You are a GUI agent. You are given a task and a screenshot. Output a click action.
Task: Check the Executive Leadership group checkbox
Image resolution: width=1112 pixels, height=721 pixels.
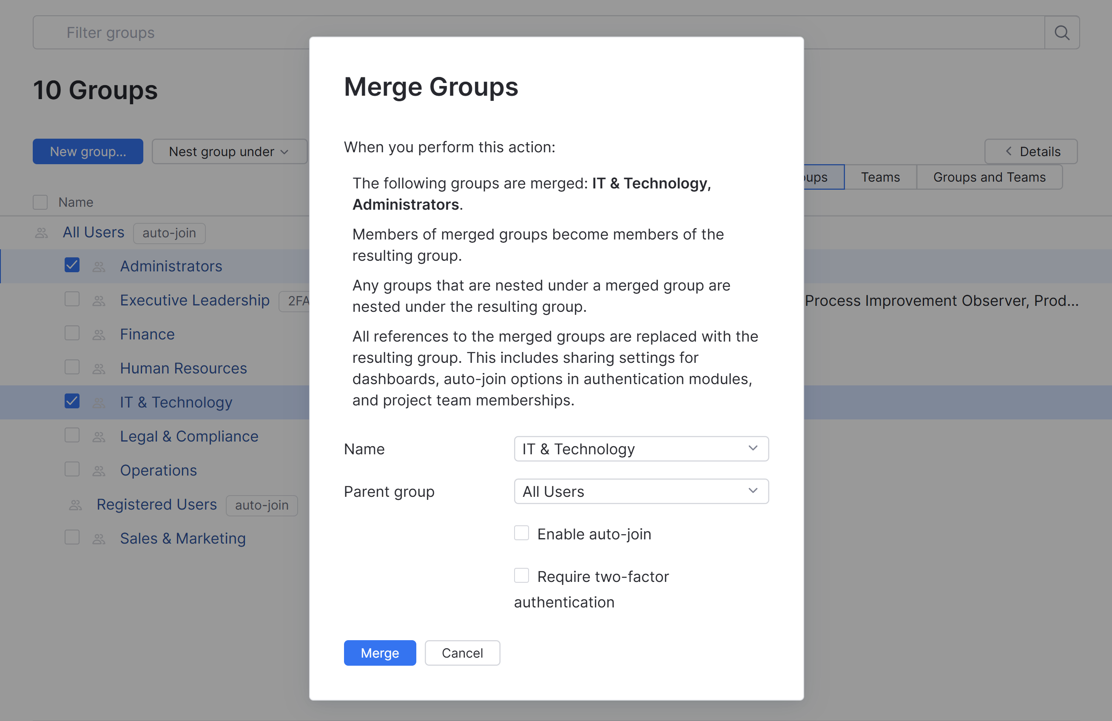[71, 299]
